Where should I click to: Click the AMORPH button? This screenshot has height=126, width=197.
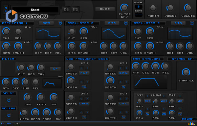click(189, 119)
